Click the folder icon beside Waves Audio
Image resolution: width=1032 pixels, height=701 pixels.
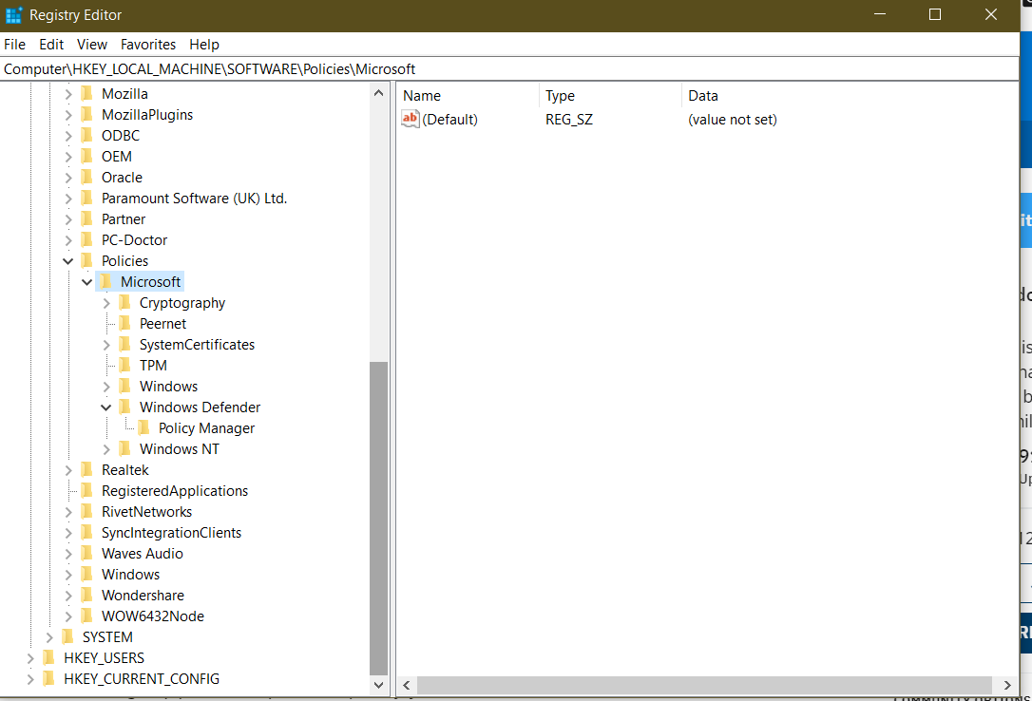point(86,554)
